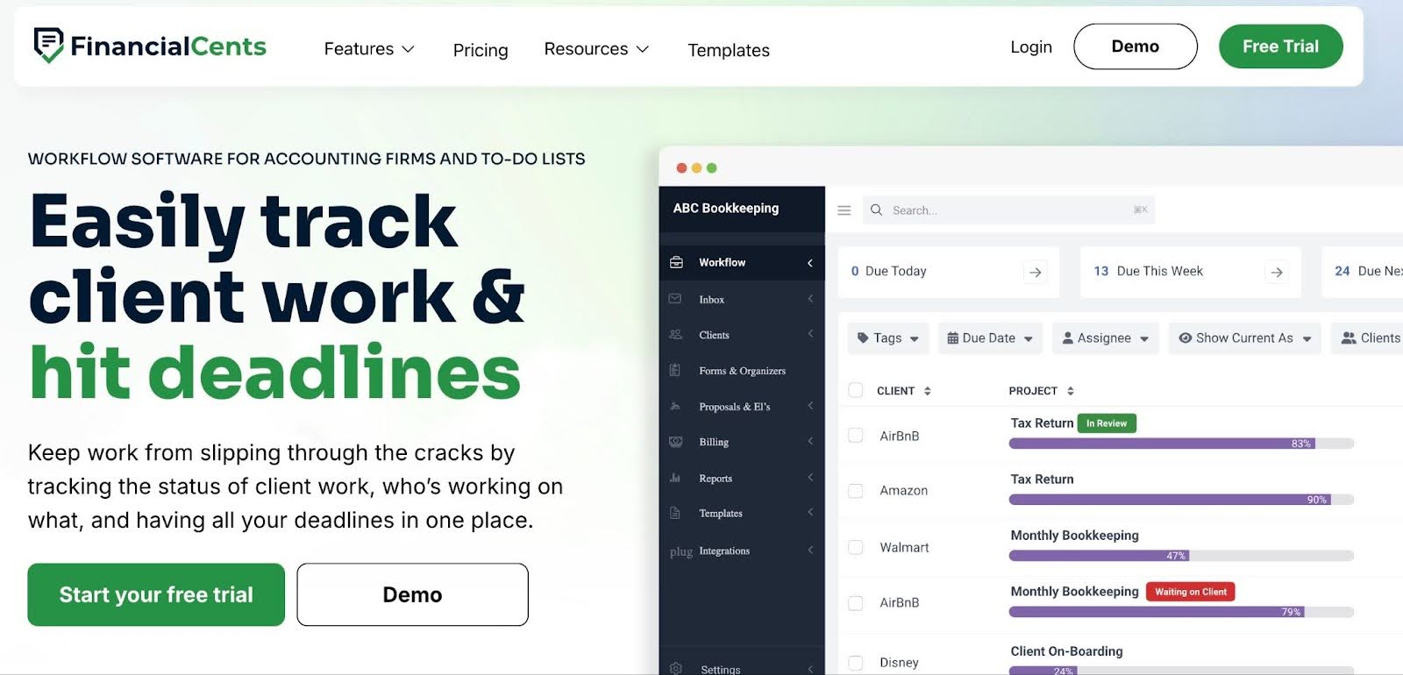Click the Due Today arrow icon
Screen dimensions: 1403x675
[x=1036, y=273]
